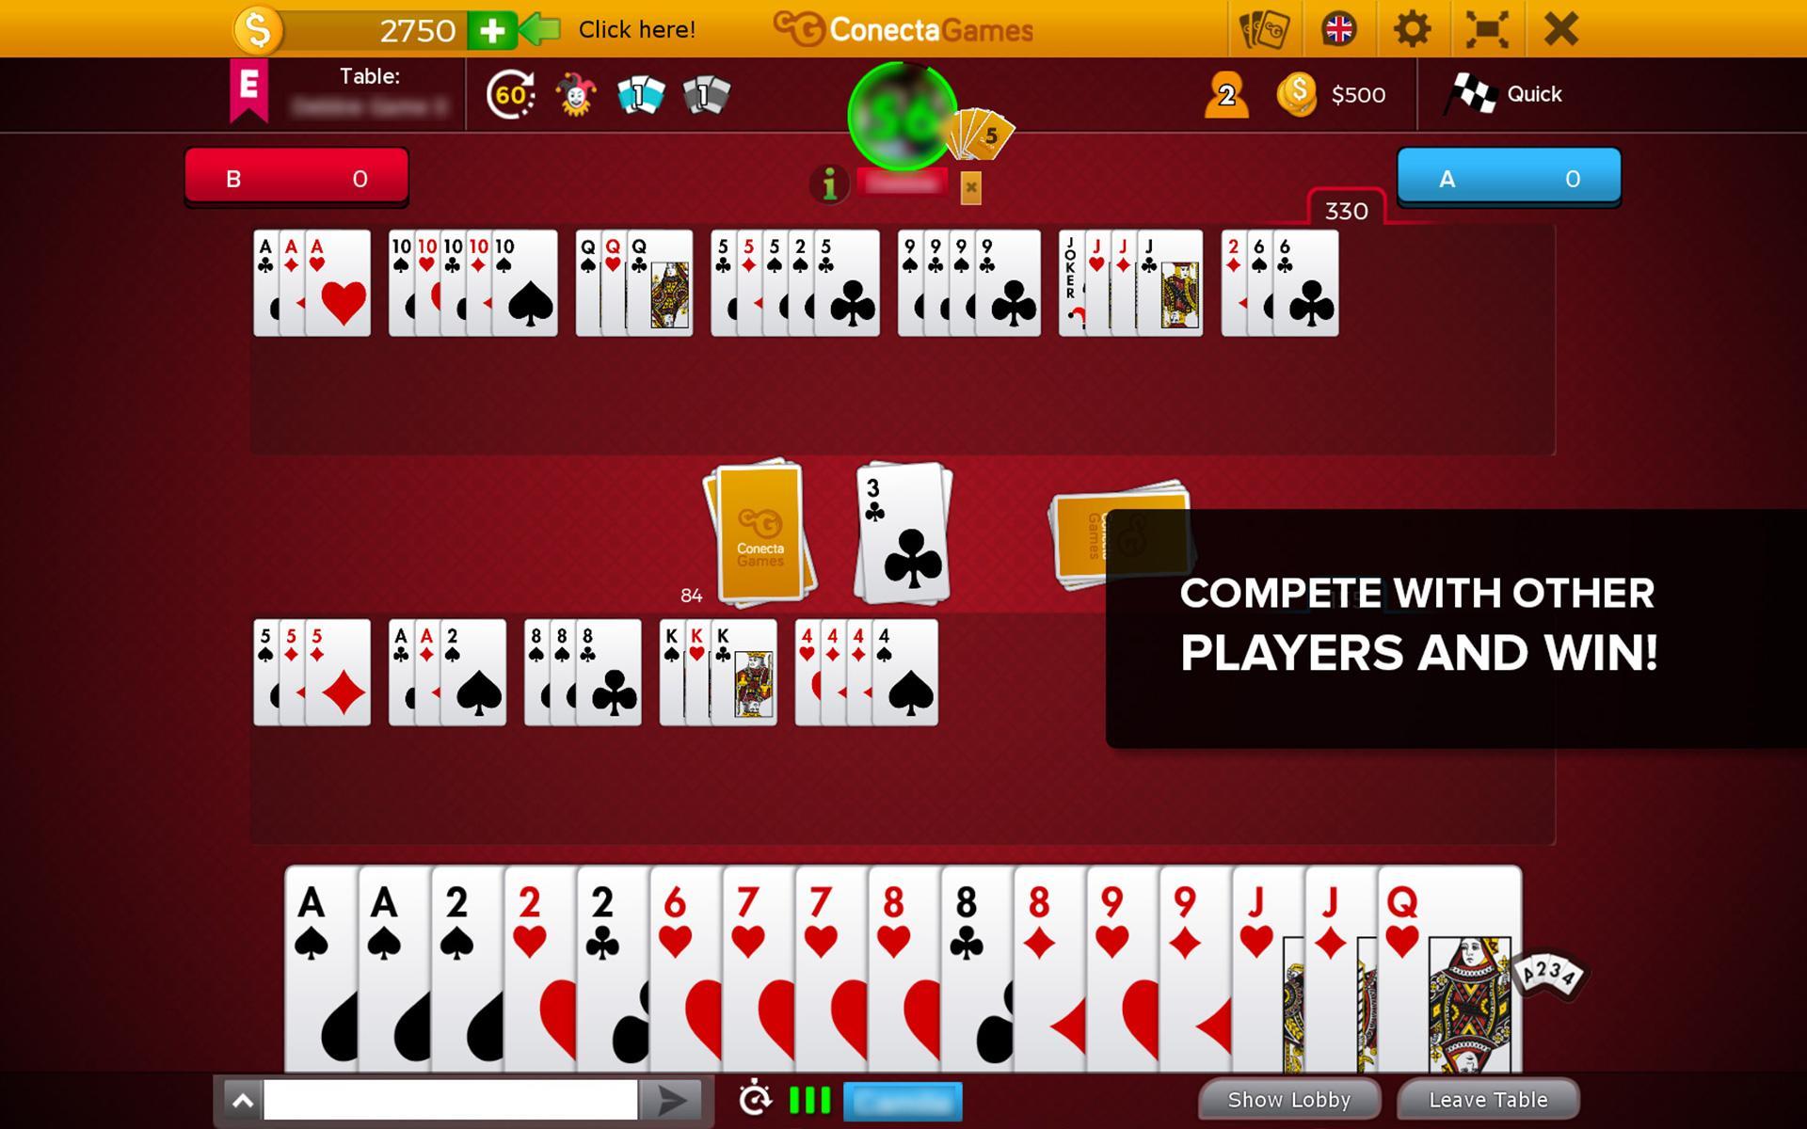Select the UK flag language icon

pyautogui.click(x=1338, y=28)
